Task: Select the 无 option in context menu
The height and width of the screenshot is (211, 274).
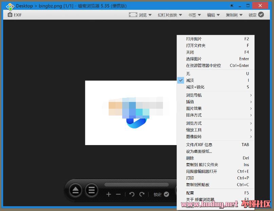Action: tap(216, 74)
